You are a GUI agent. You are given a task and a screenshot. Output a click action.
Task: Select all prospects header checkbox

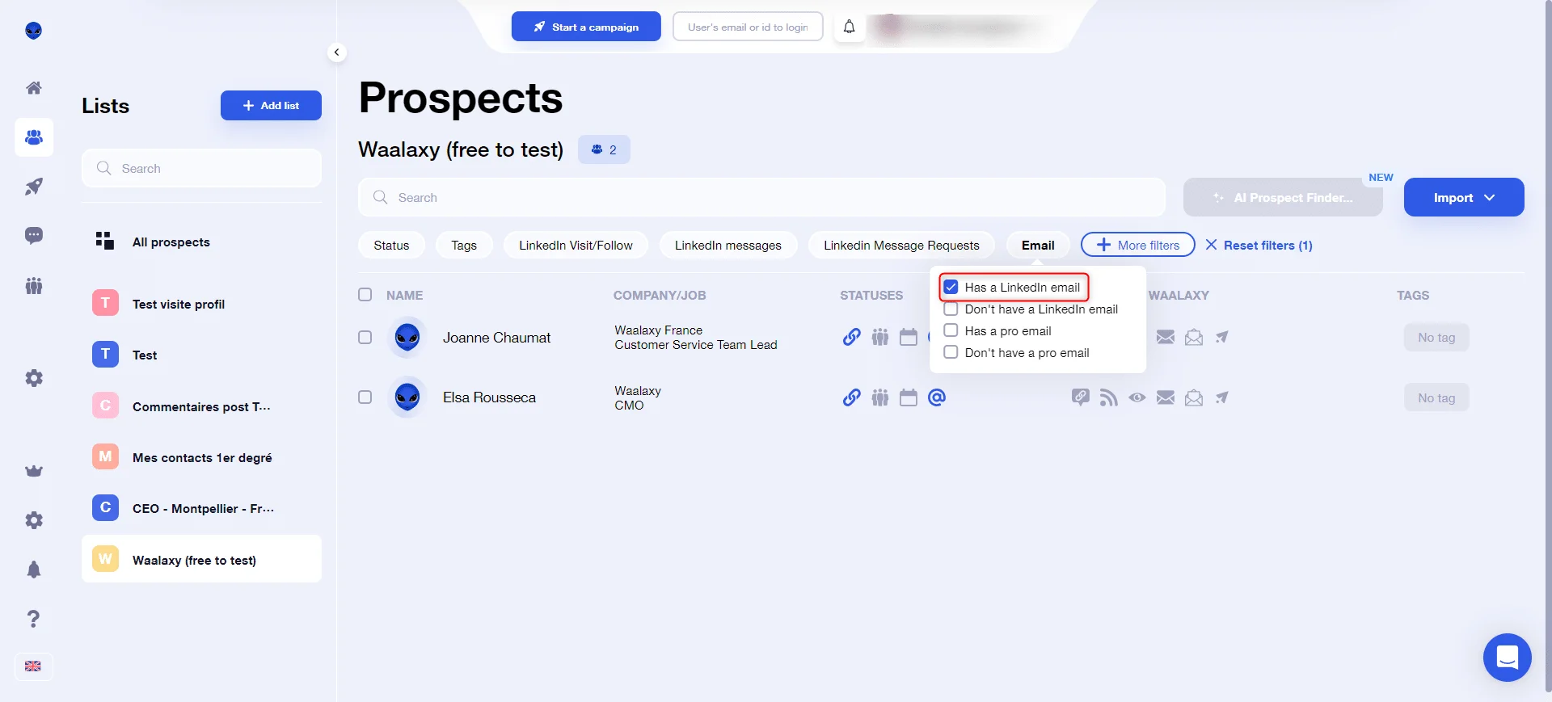tap(365, 295)
